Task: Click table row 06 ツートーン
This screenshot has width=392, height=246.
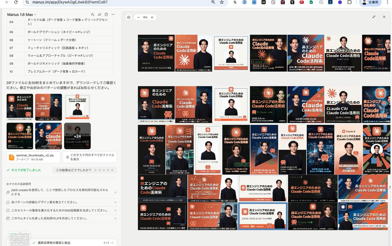Action: [60, 40]
